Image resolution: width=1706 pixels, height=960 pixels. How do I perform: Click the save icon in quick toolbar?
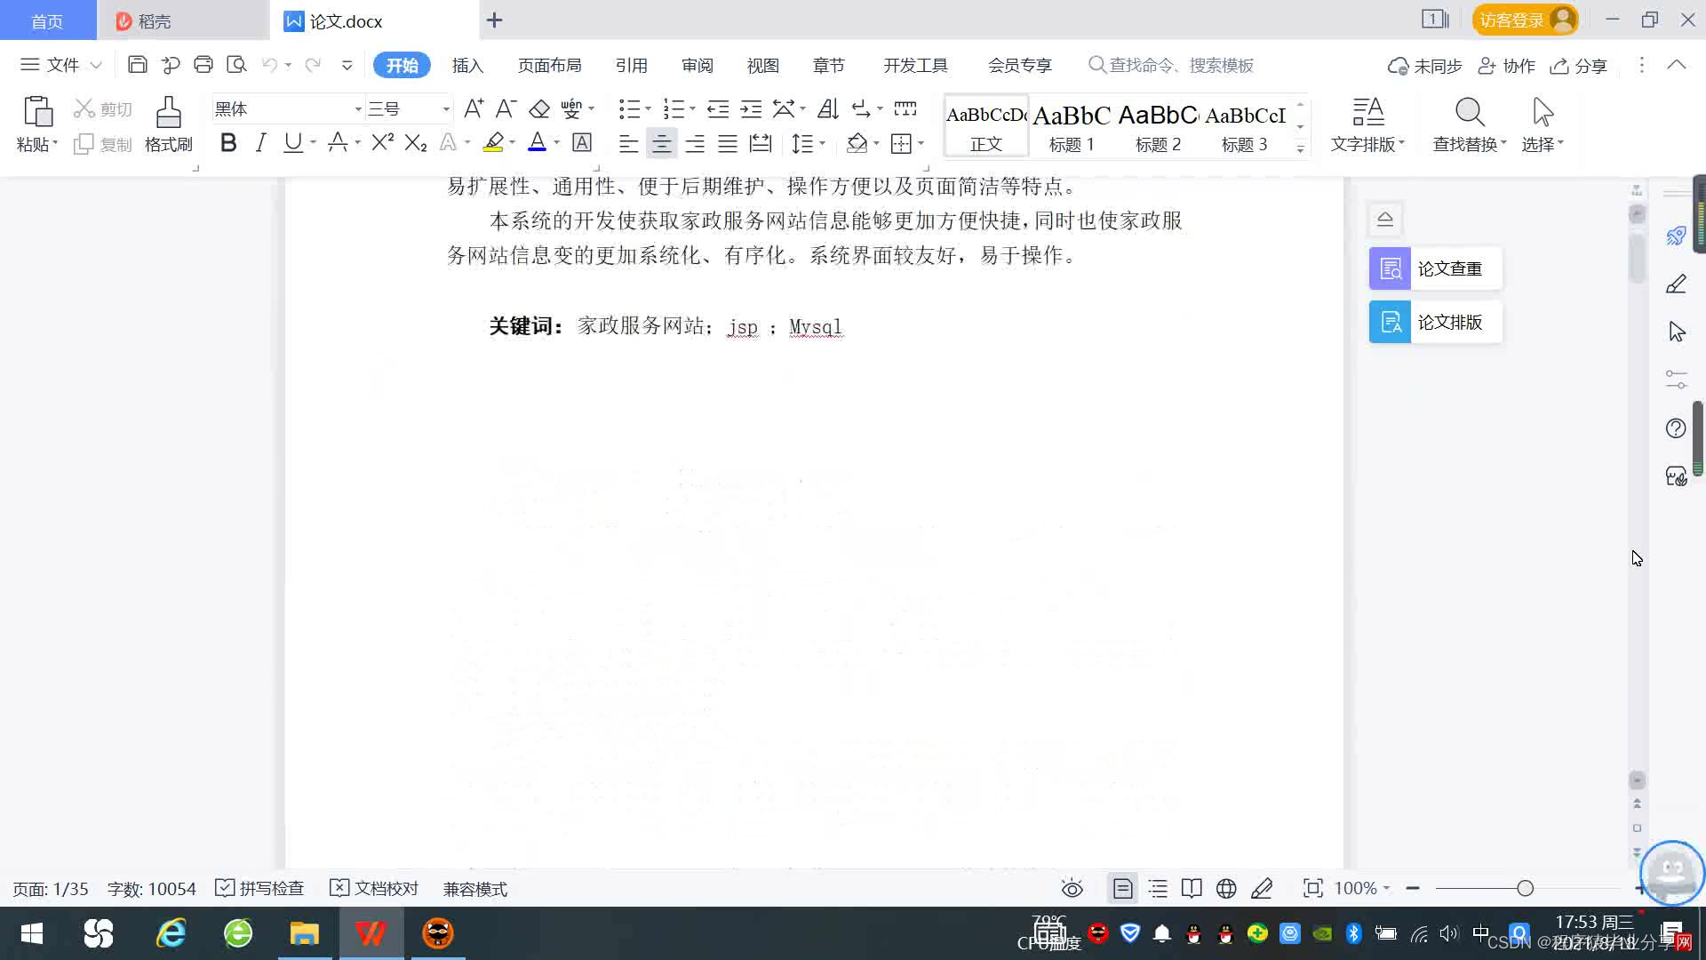click(137, 65)
